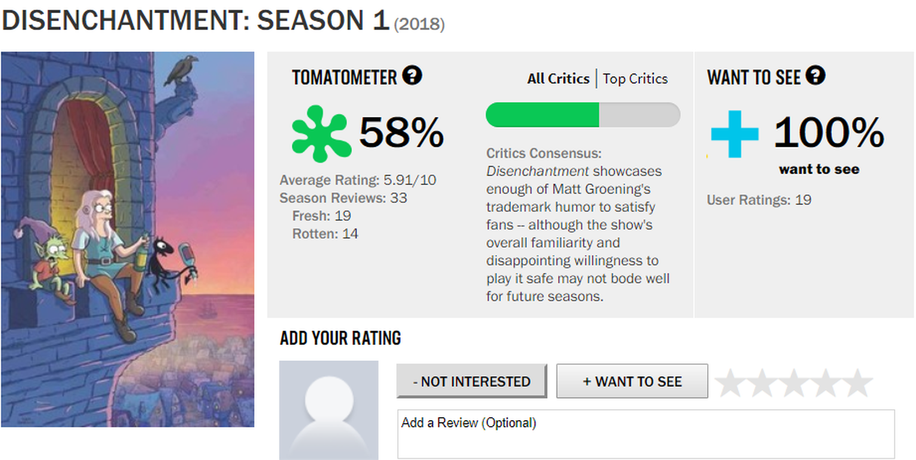
Task: Click the Disenchantment Season 1 title
Action: [x=195, y=21]
